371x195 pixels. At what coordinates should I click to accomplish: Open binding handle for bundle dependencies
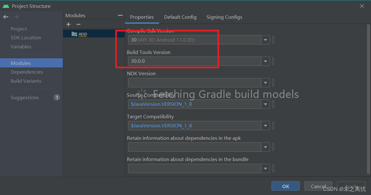273,168
